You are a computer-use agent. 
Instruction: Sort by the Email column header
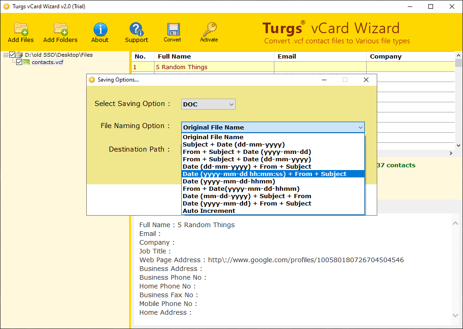pos(320,56)
